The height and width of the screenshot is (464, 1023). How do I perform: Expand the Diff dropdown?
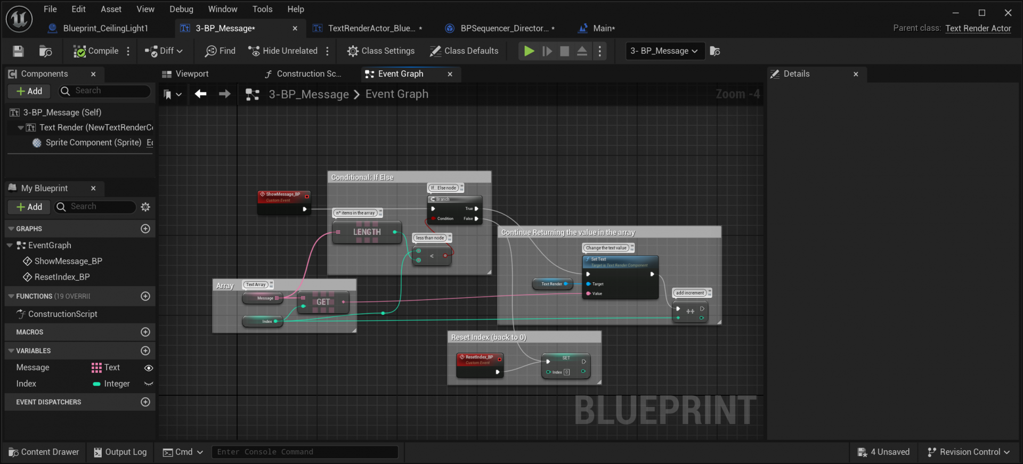180,51
